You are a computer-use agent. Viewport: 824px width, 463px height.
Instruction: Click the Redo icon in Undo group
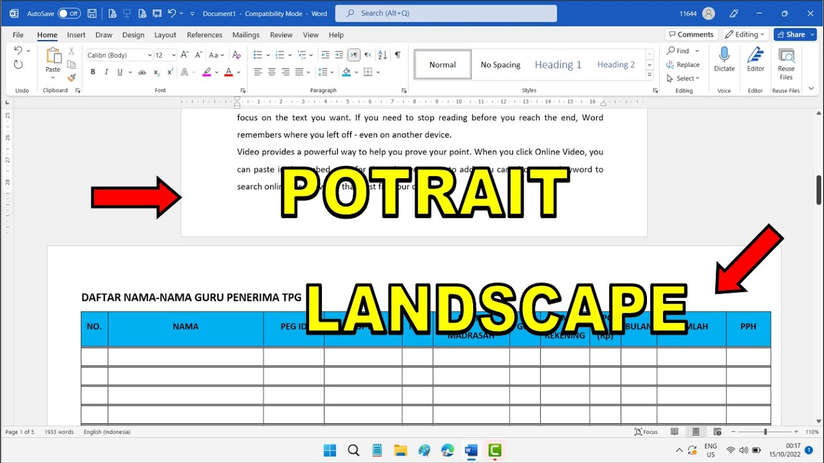pos(18,64)
